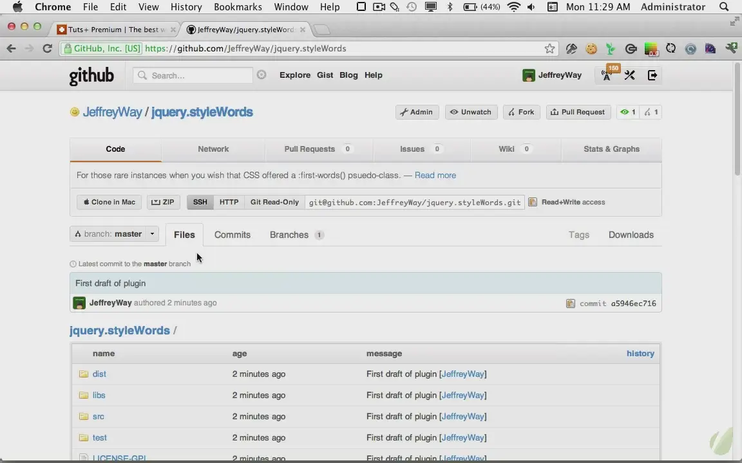The height and width of the screenshot is (463, 742).
Task: Click the git clone URL field
Action: pyautogui.click(x=415, y=202)
